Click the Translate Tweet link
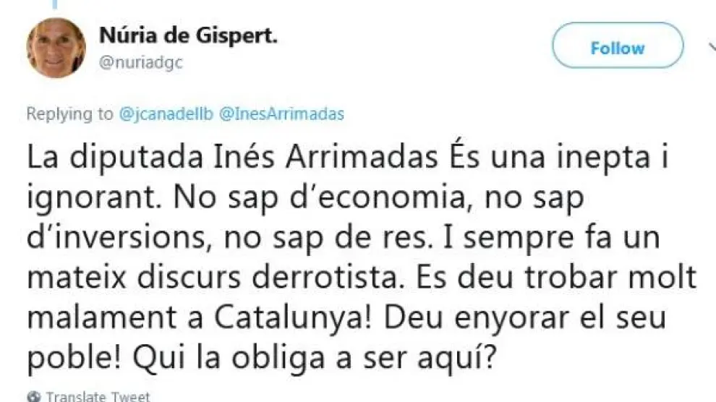 (x=98, y=396)
